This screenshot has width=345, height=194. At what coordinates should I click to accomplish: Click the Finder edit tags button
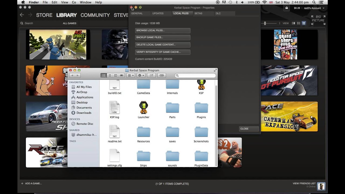tap(162, 75)
